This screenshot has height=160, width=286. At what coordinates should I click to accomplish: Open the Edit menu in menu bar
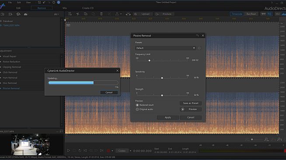tap(19, 3)
